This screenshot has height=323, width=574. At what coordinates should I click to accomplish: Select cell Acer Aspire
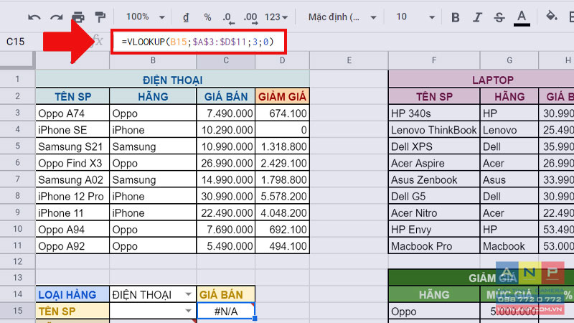[x=434, y=163]
